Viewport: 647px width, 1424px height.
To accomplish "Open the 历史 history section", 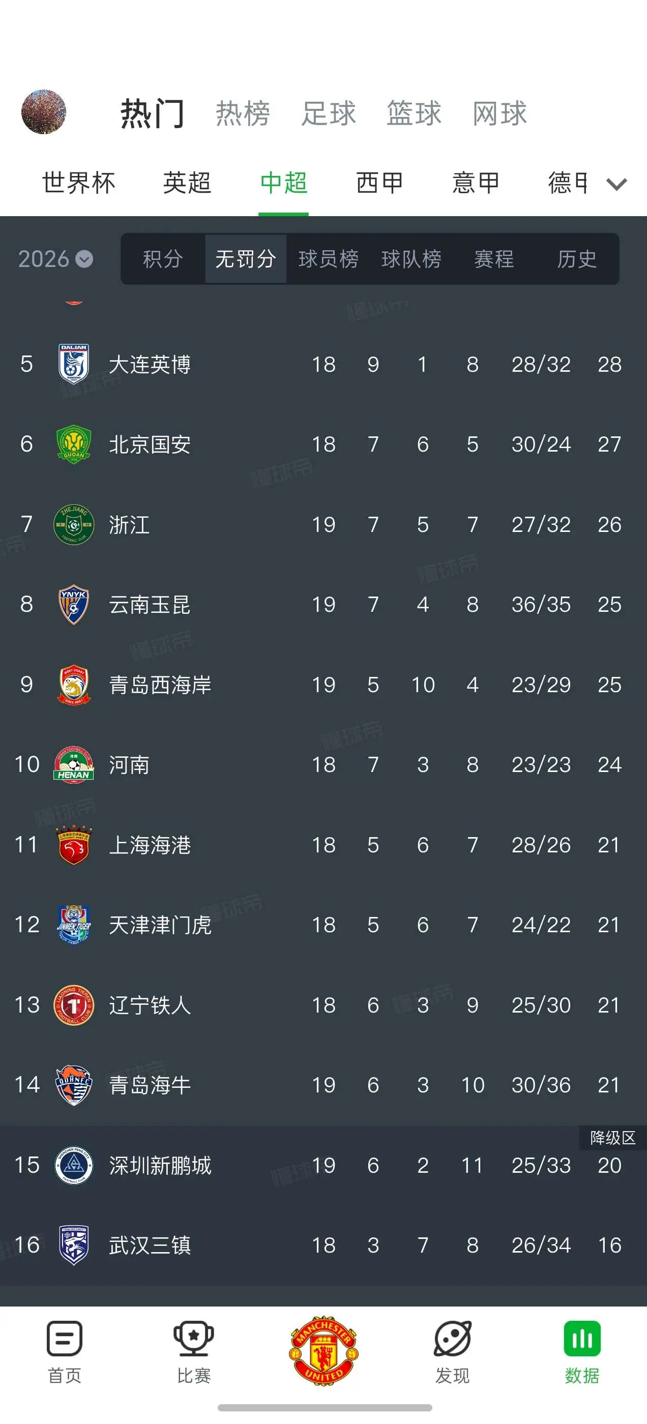I will 577,259.
